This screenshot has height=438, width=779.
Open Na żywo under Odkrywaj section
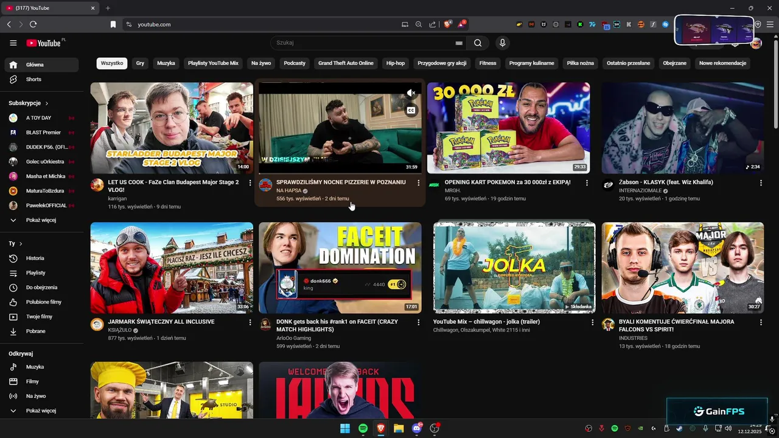pos(41,396)
